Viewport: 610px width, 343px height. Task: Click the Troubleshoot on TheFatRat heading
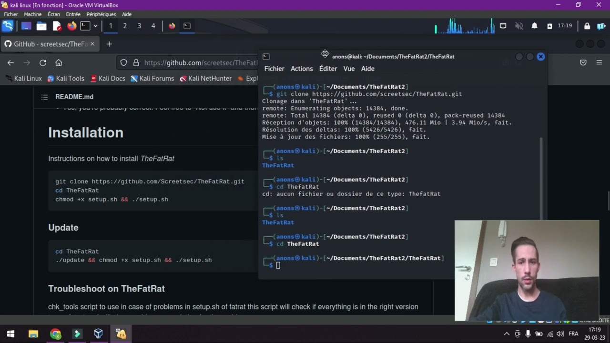coord(106,289)
